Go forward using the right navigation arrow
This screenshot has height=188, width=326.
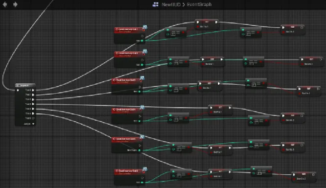[x=15, y=4]
